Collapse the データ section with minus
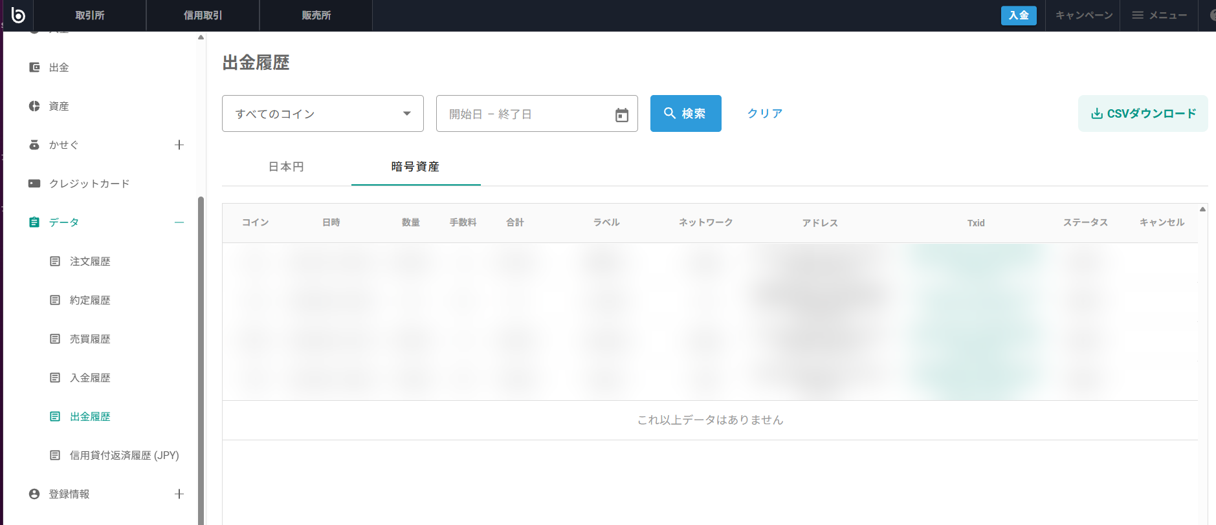Viewport: 1216px width, 525px height. point(179,222)
